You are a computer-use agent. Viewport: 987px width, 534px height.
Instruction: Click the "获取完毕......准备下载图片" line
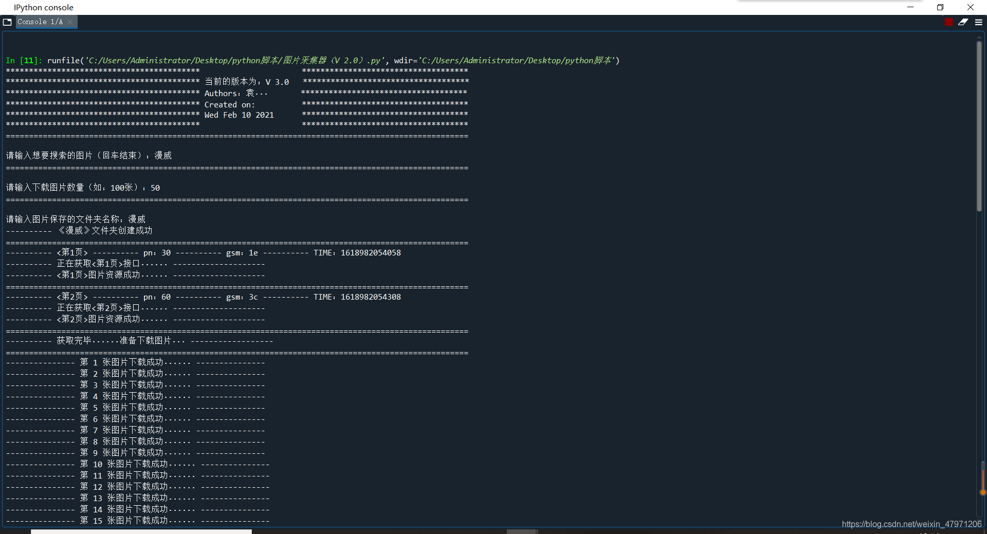click(140, 341)
